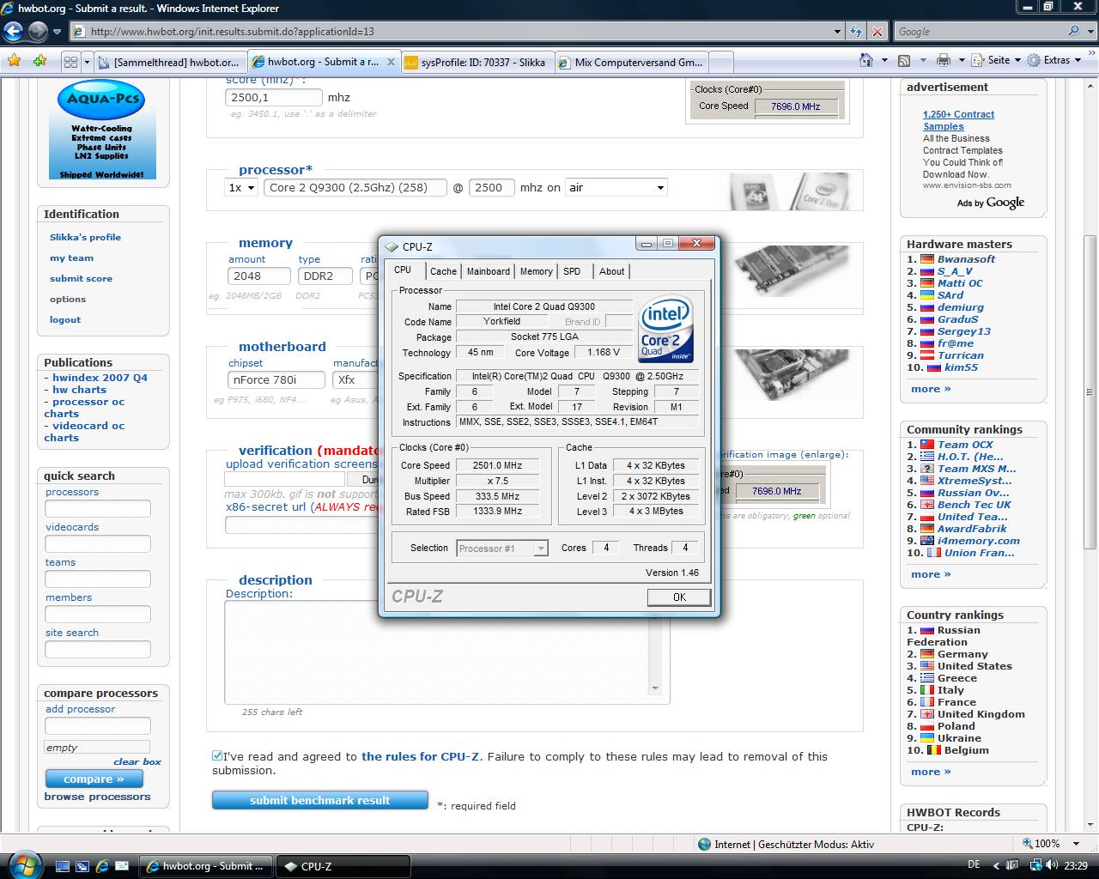The height and width of the screenshot is (879, 1099).
Task: Toggle the CPU-Z rules agreement checkbox
Action: coord(217,756)
